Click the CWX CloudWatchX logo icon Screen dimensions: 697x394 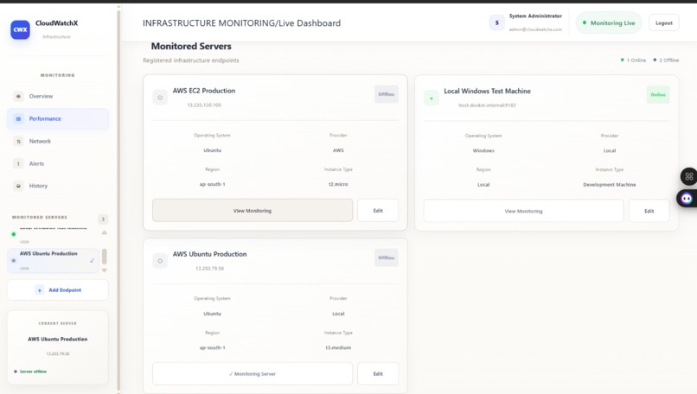click(x=20, y=29)
